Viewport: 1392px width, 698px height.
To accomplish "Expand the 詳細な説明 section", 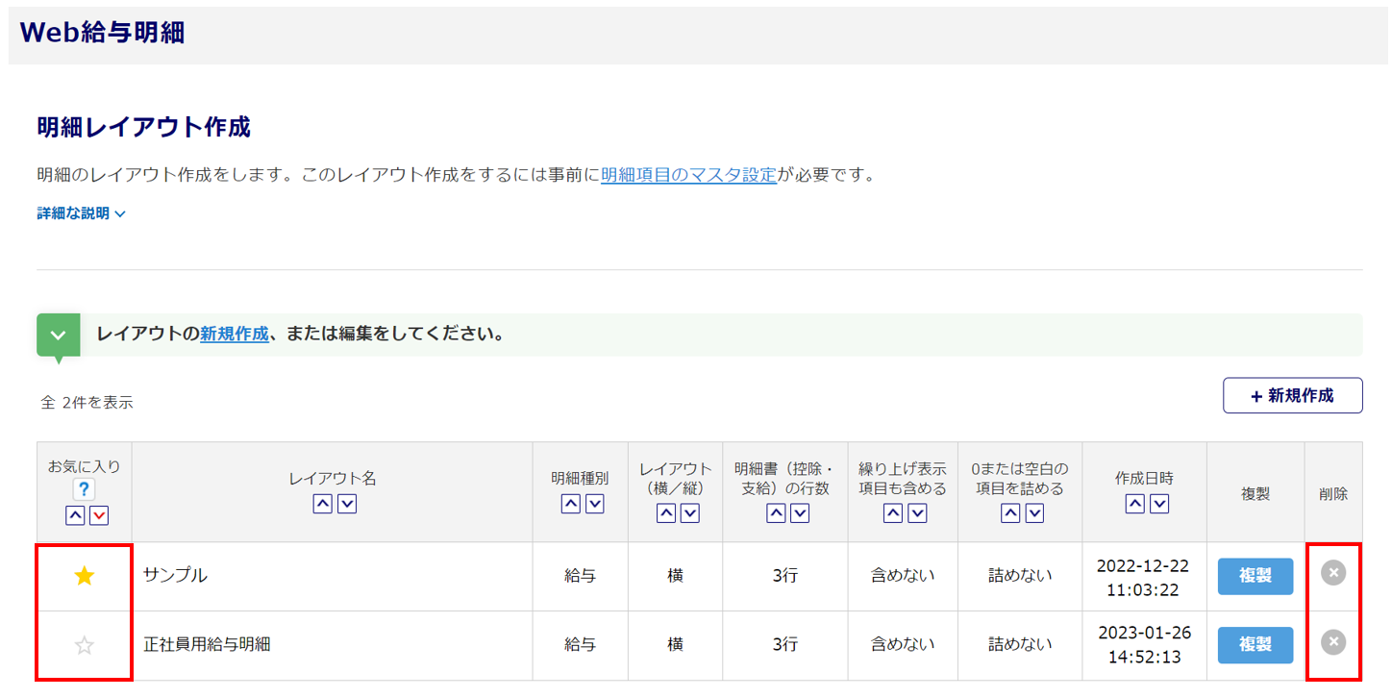I will (82, 213).
